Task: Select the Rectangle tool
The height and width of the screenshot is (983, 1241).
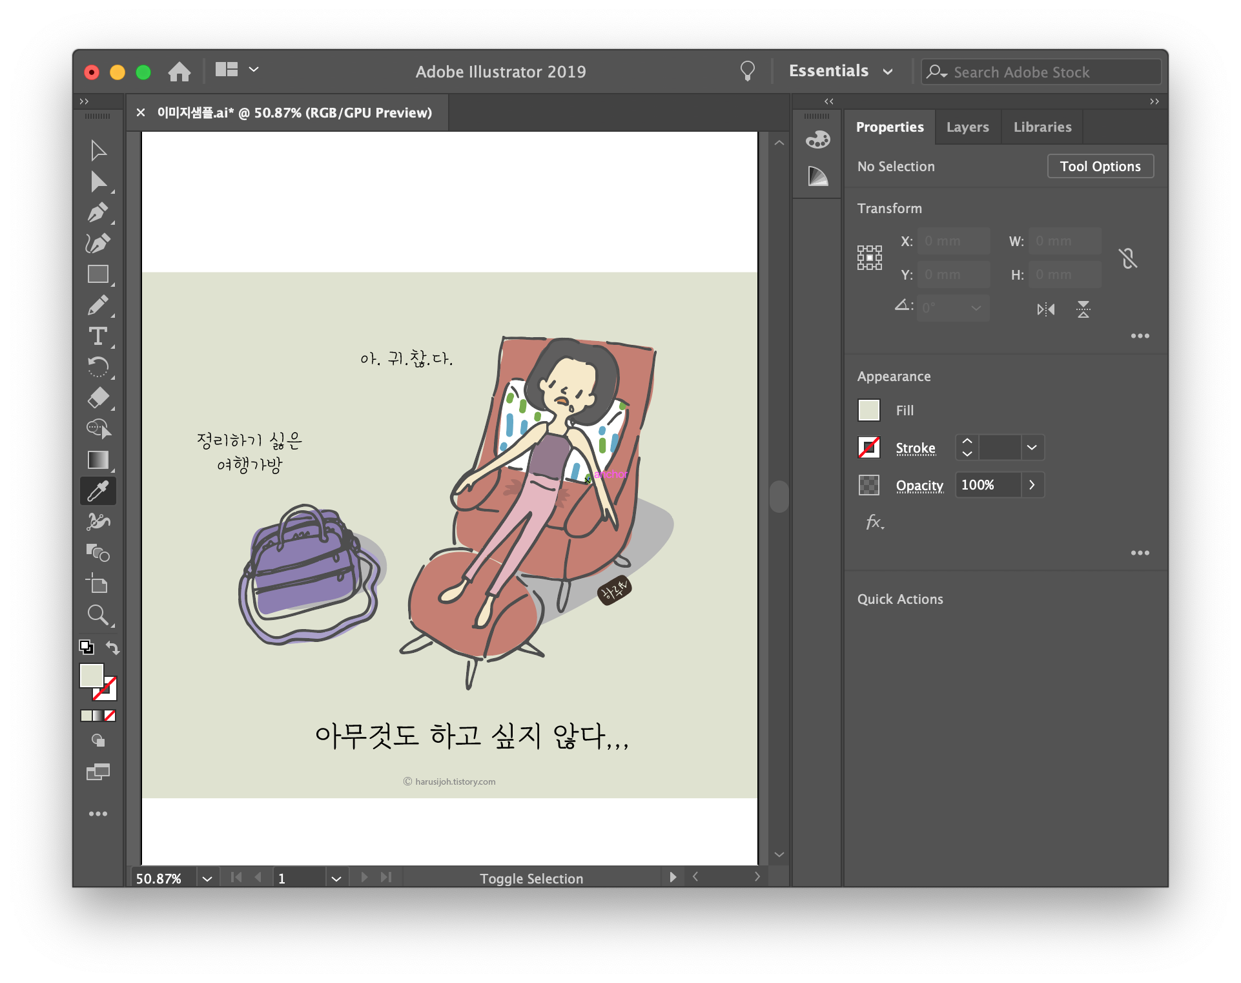Action: tap(97, 274)
